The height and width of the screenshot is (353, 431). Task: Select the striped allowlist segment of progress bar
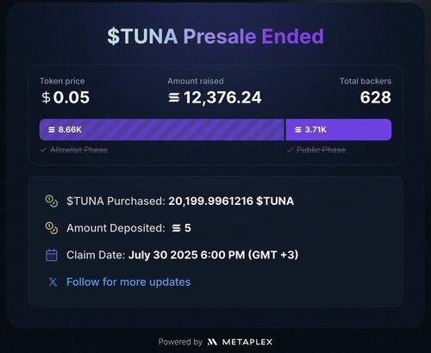(162, 130)
